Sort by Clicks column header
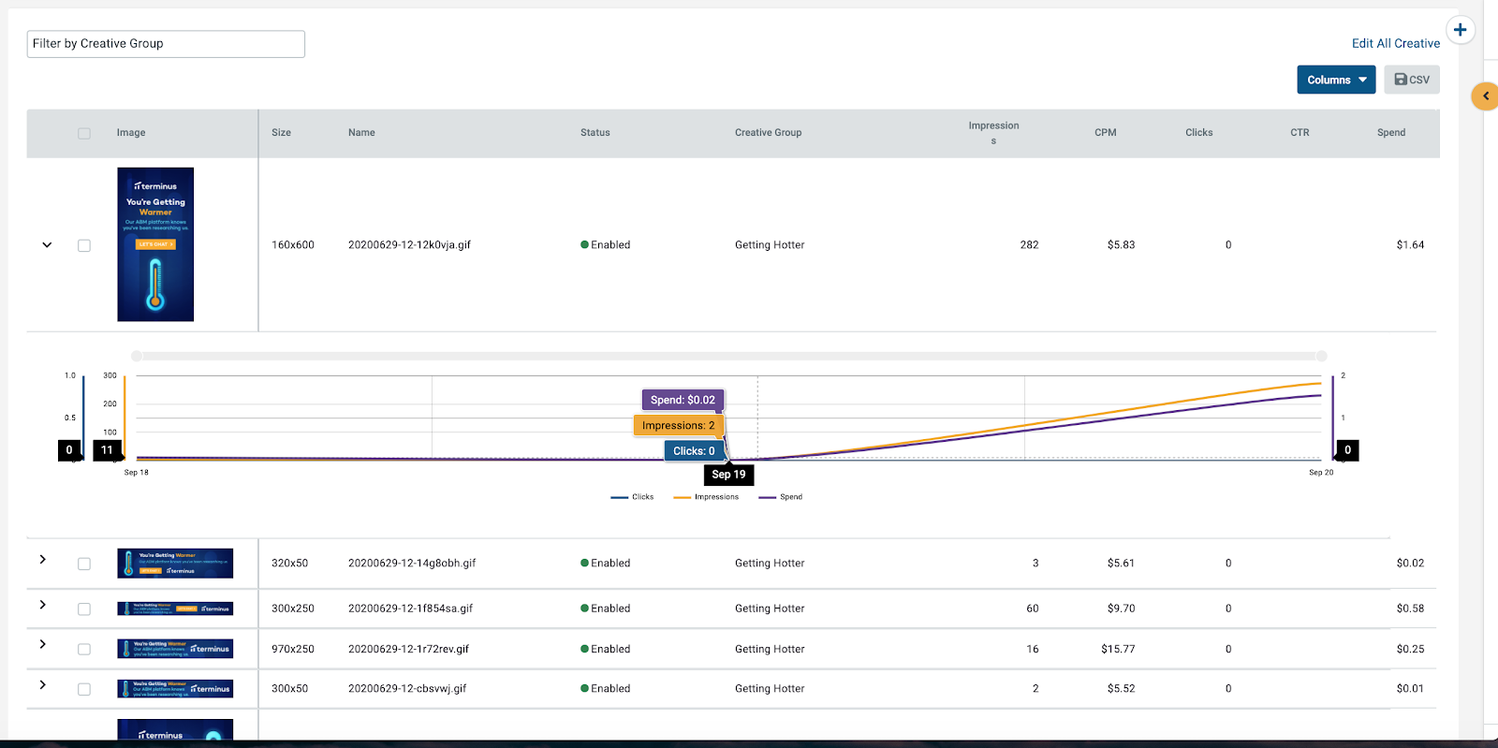The image size is (1498, 748). tap(1198, 133)
